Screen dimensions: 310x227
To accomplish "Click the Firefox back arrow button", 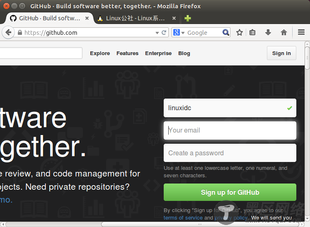I will click(x=8, y=32).
